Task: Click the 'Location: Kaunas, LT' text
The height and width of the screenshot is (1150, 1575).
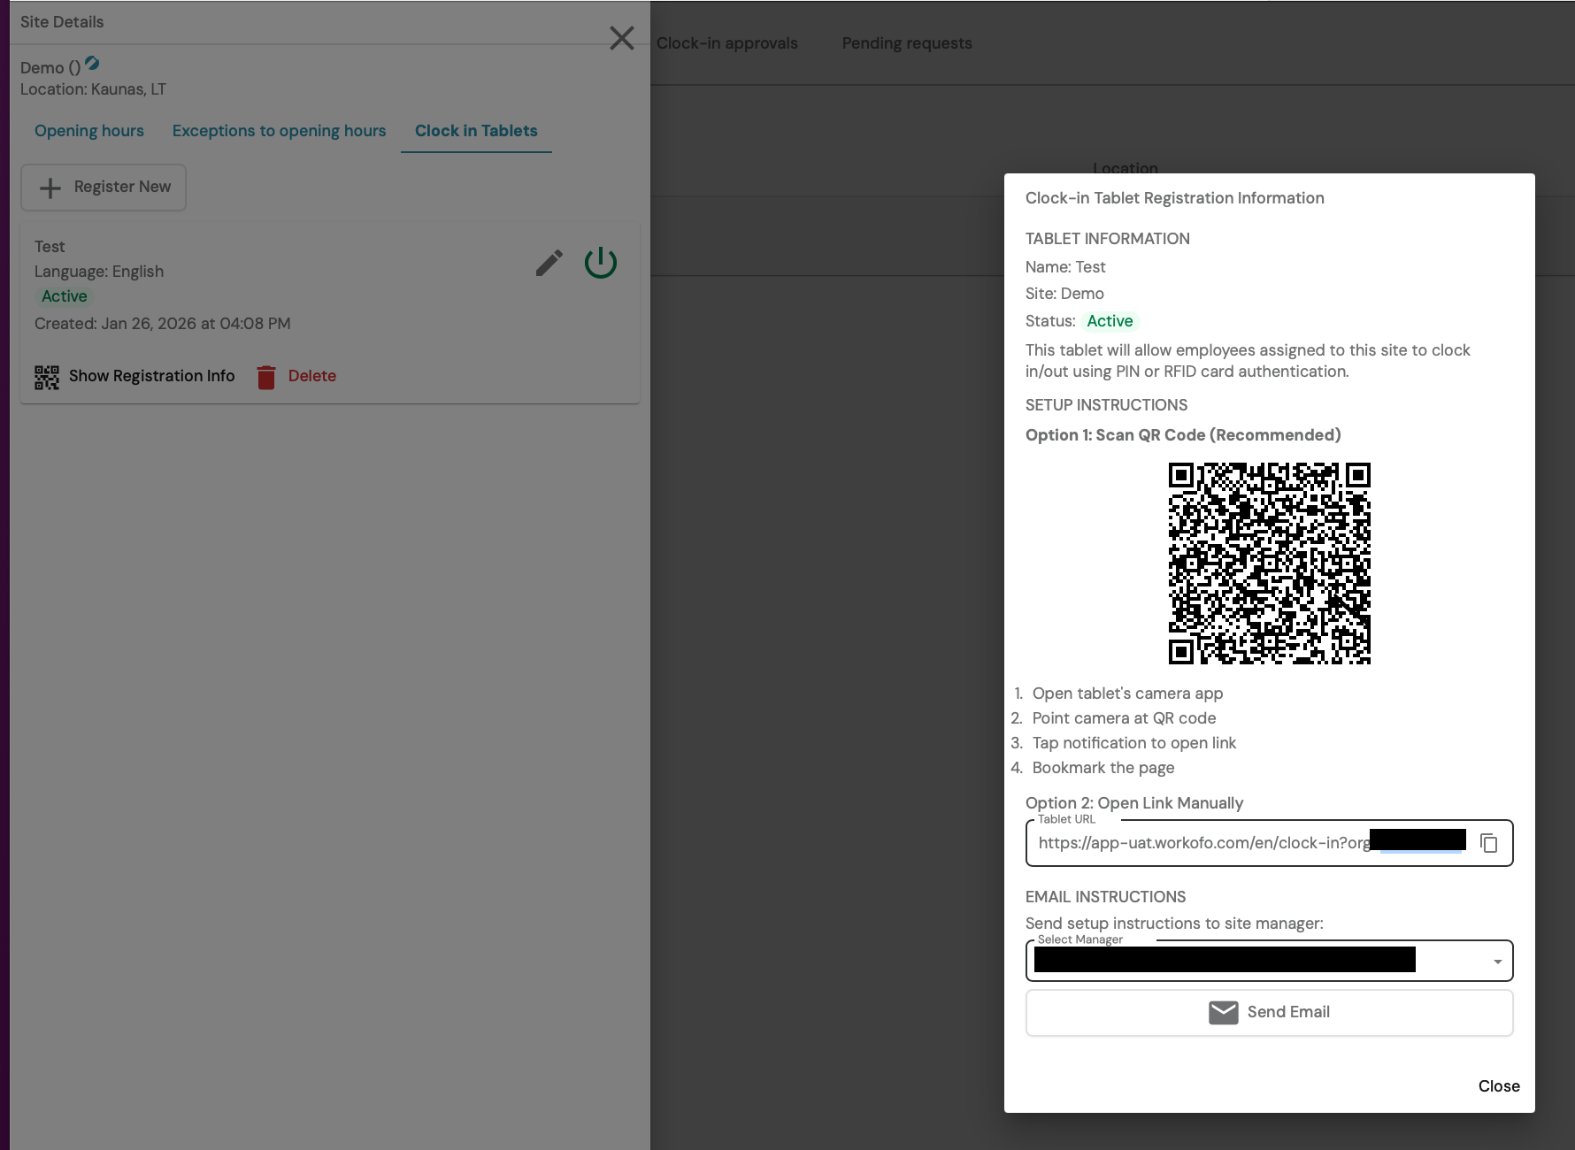Action: pyautogui.click(x=93, y=89)
